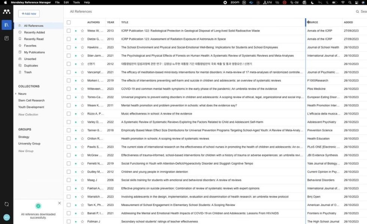Check the Banati P 2021 reference checkbox
Viewport: 367px width, 224px height.
(x=69, y=213)
